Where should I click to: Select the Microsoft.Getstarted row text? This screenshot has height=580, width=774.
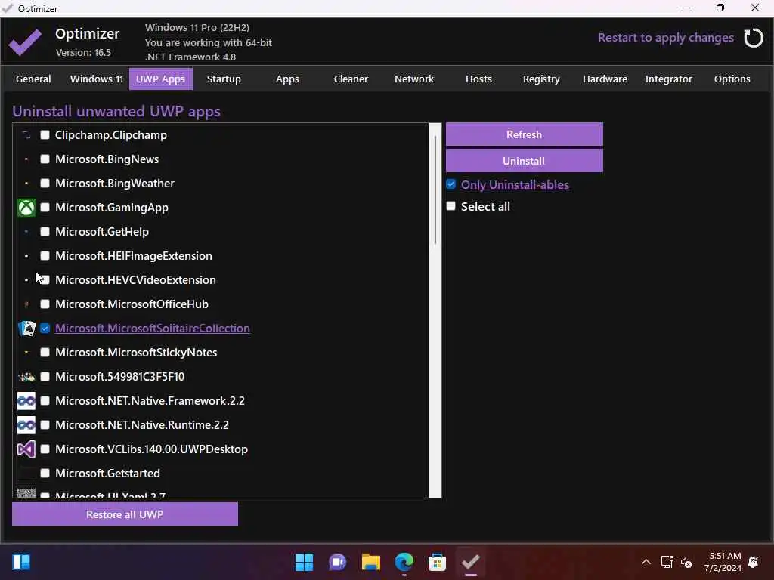(x=107, y=474)
